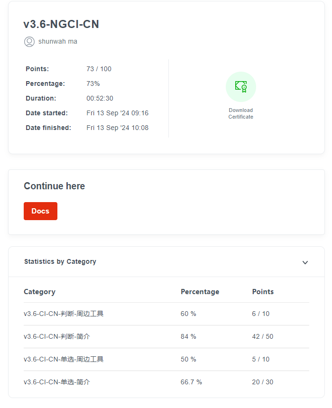This screenshot has width=332, height=408.
Task: Click the 42 / 50 points cell
Action: pos(262,336)
